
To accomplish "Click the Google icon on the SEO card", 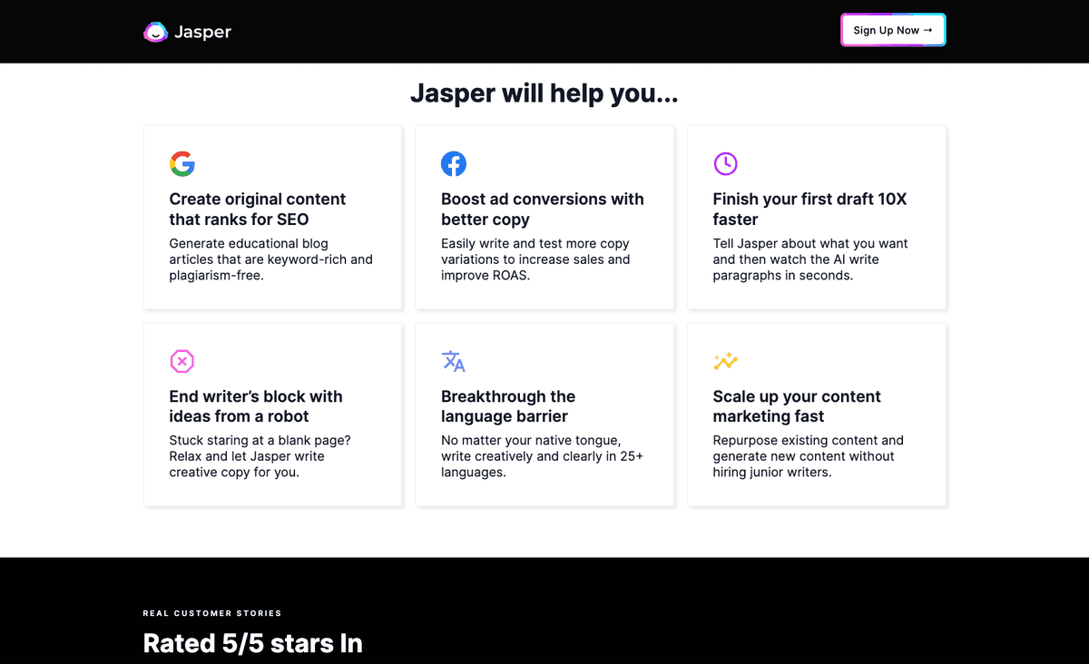I will point(182,164).
